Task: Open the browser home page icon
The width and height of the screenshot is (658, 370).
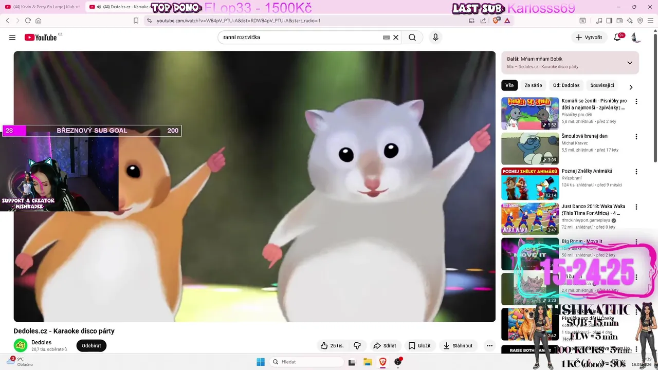Action: click(38, 21)
